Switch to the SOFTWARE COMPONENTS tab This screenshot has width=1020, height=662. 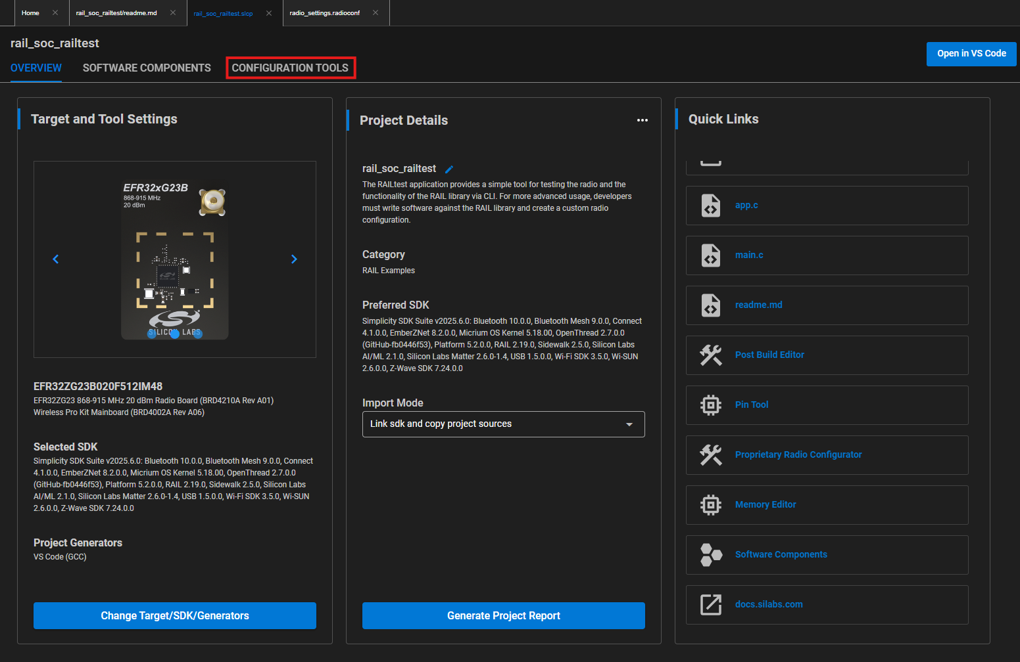146,68
